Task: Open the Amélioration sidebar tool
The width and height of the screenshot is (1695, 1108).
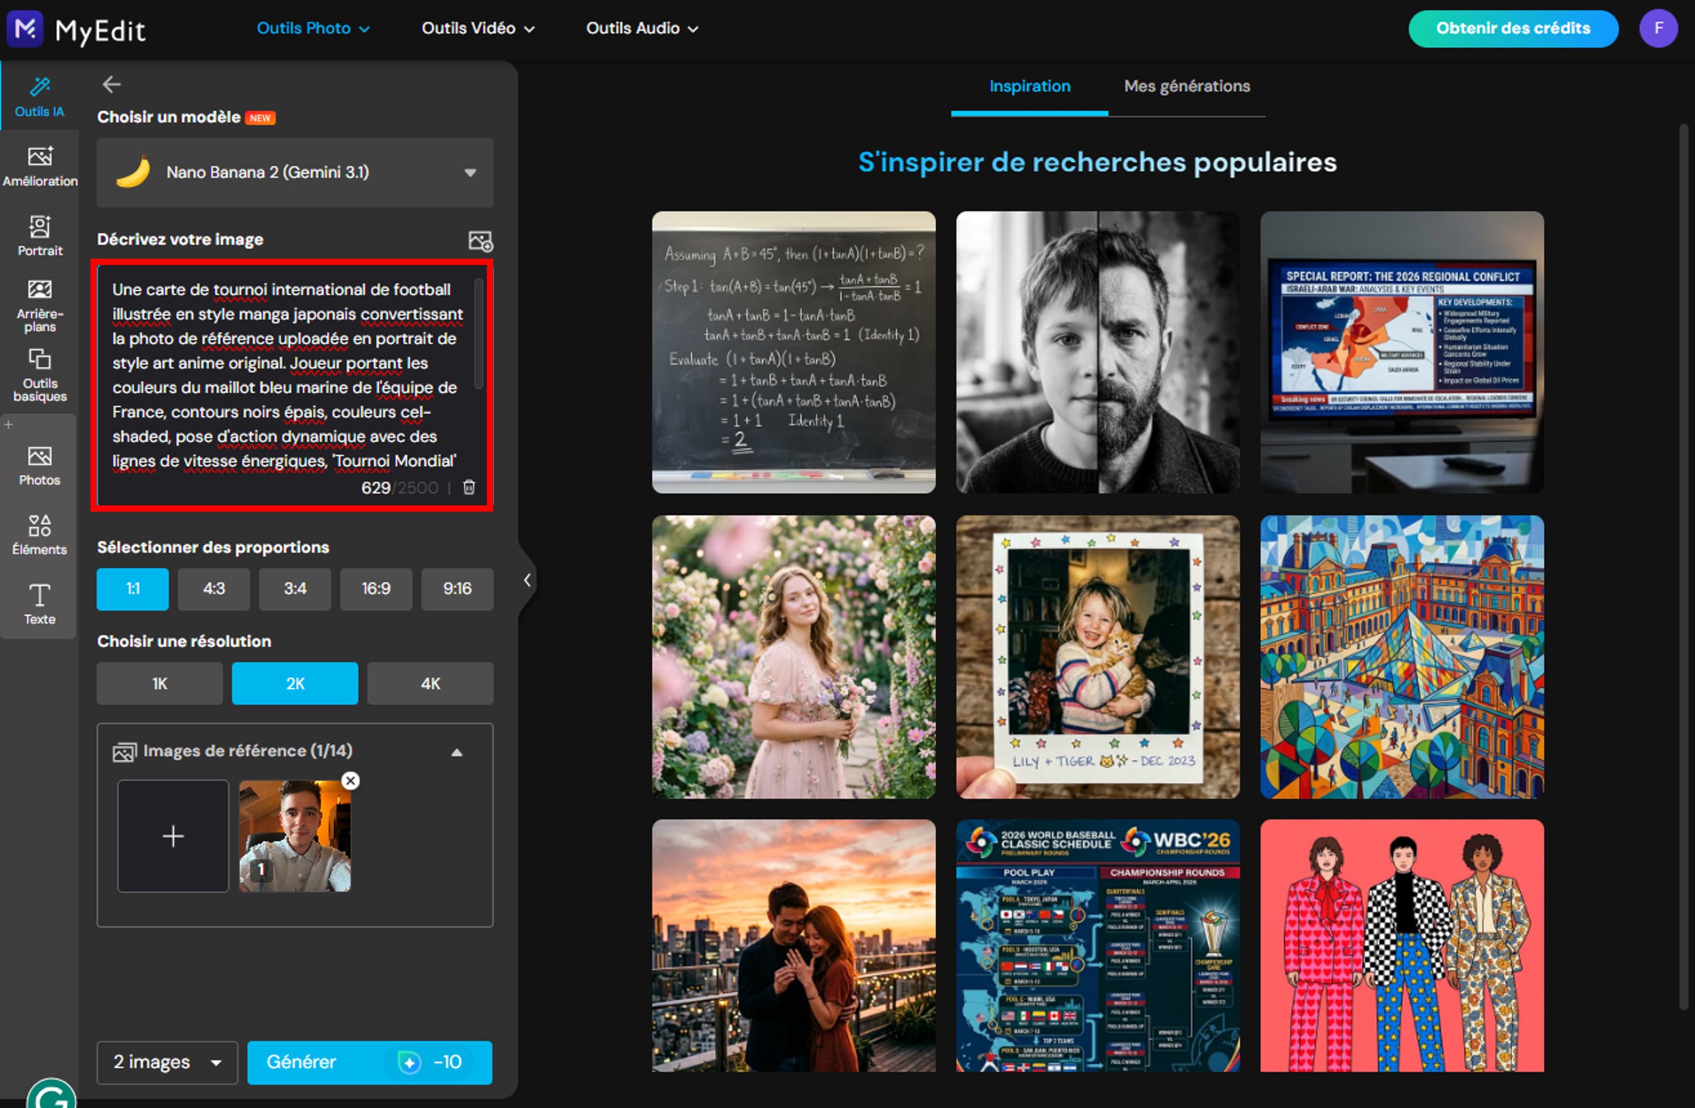Action: click(40, 167)
